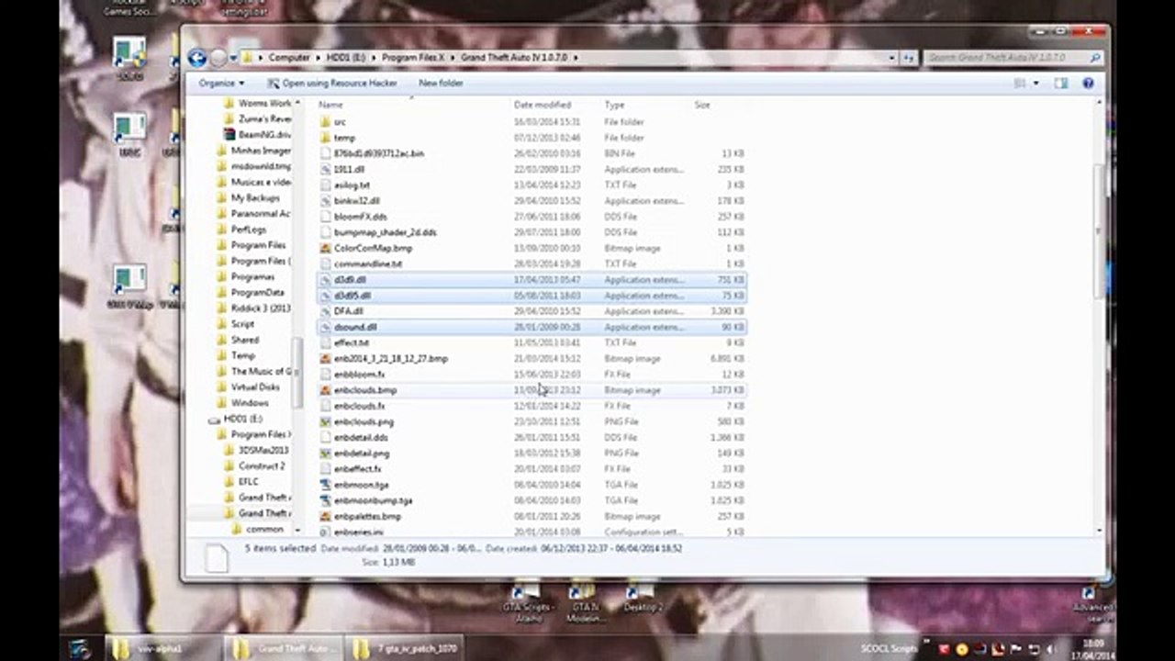Open the Windows Start button

tap(81, 647)
